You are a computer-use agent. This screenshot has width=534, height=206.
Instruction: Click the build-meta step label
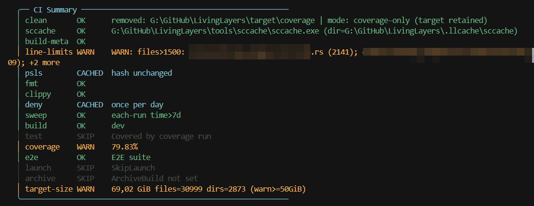coord(47,42)
